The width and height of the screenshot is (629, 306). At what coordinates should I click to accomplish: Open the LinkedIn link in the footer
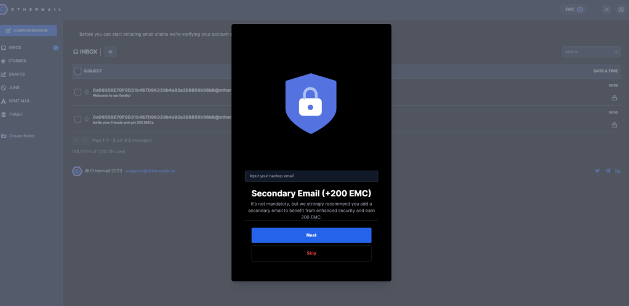point(617,171)
